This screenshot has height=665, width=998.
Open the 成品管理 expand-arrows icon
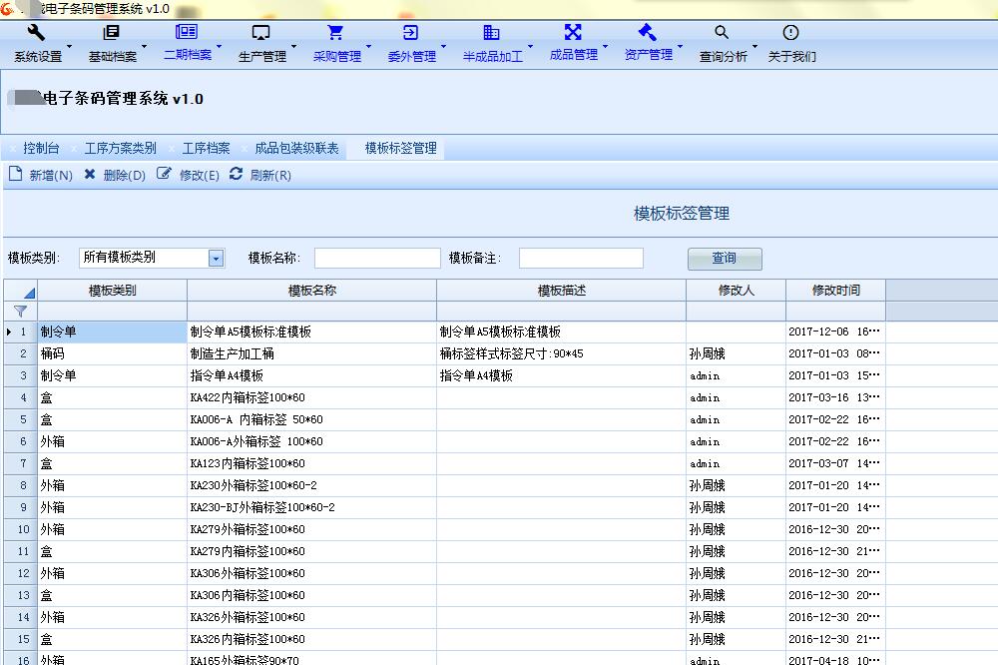[x=573, y=32]
